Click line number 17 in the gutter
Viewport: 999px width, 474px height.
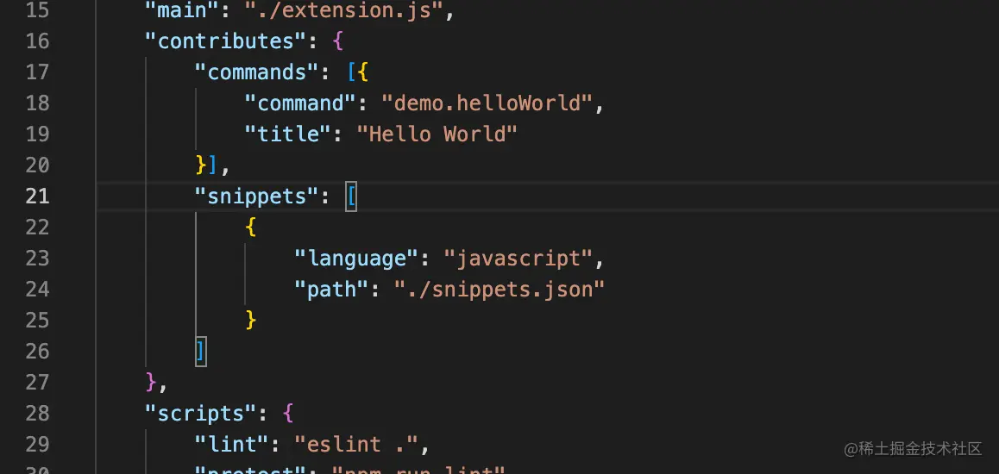(37, 72)
